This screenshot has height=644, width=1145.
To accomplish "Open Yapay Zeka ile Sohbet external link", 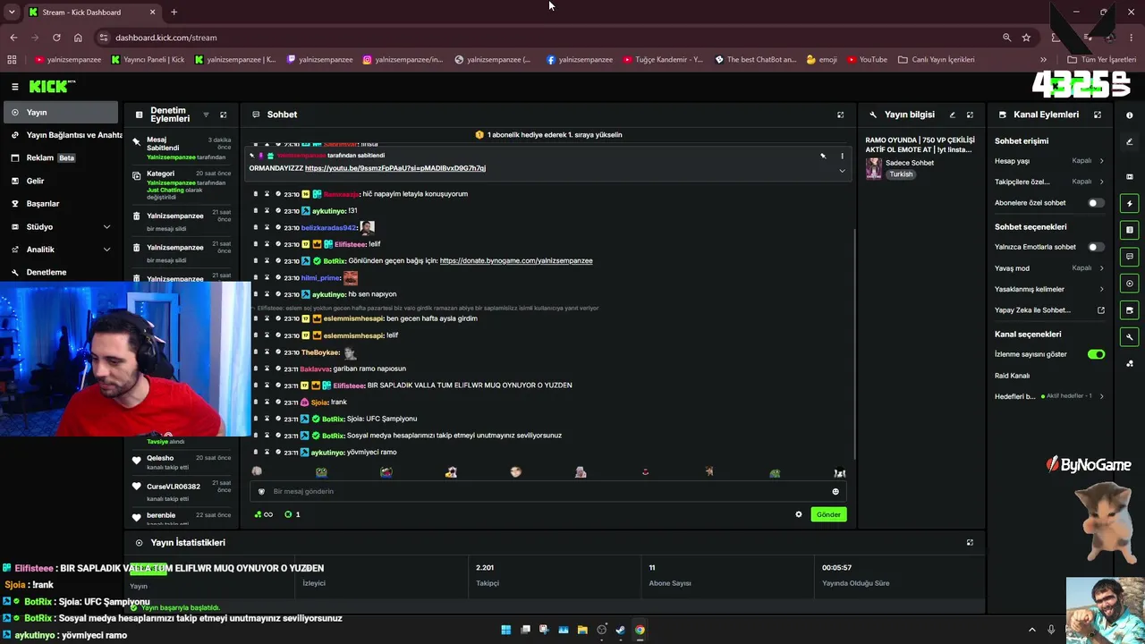I will click(x=1101, y=310).
